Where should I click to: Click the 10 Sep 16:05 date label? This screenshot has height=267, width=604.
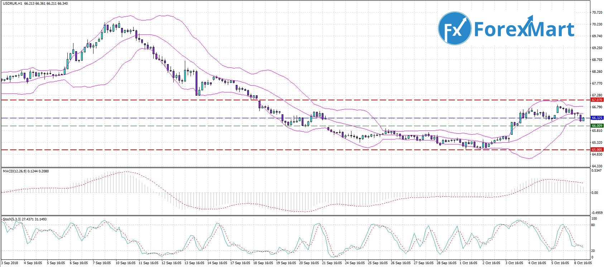coord(125,263)
